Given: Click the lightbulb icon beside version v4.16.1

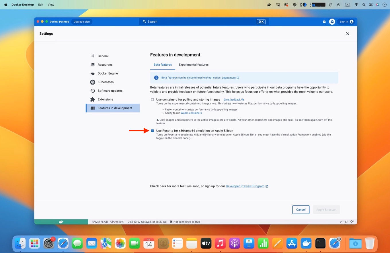Looking at the screenshot, I should (x=352, y=222).
